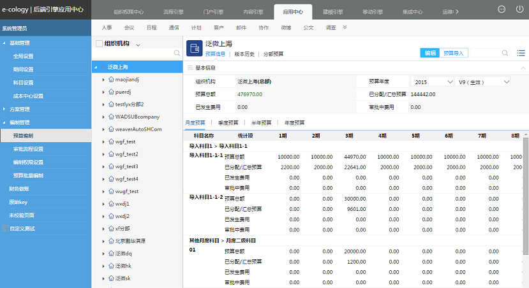
Task: Expand the testlyx分部2 tree node
Action: coord(103,104)
